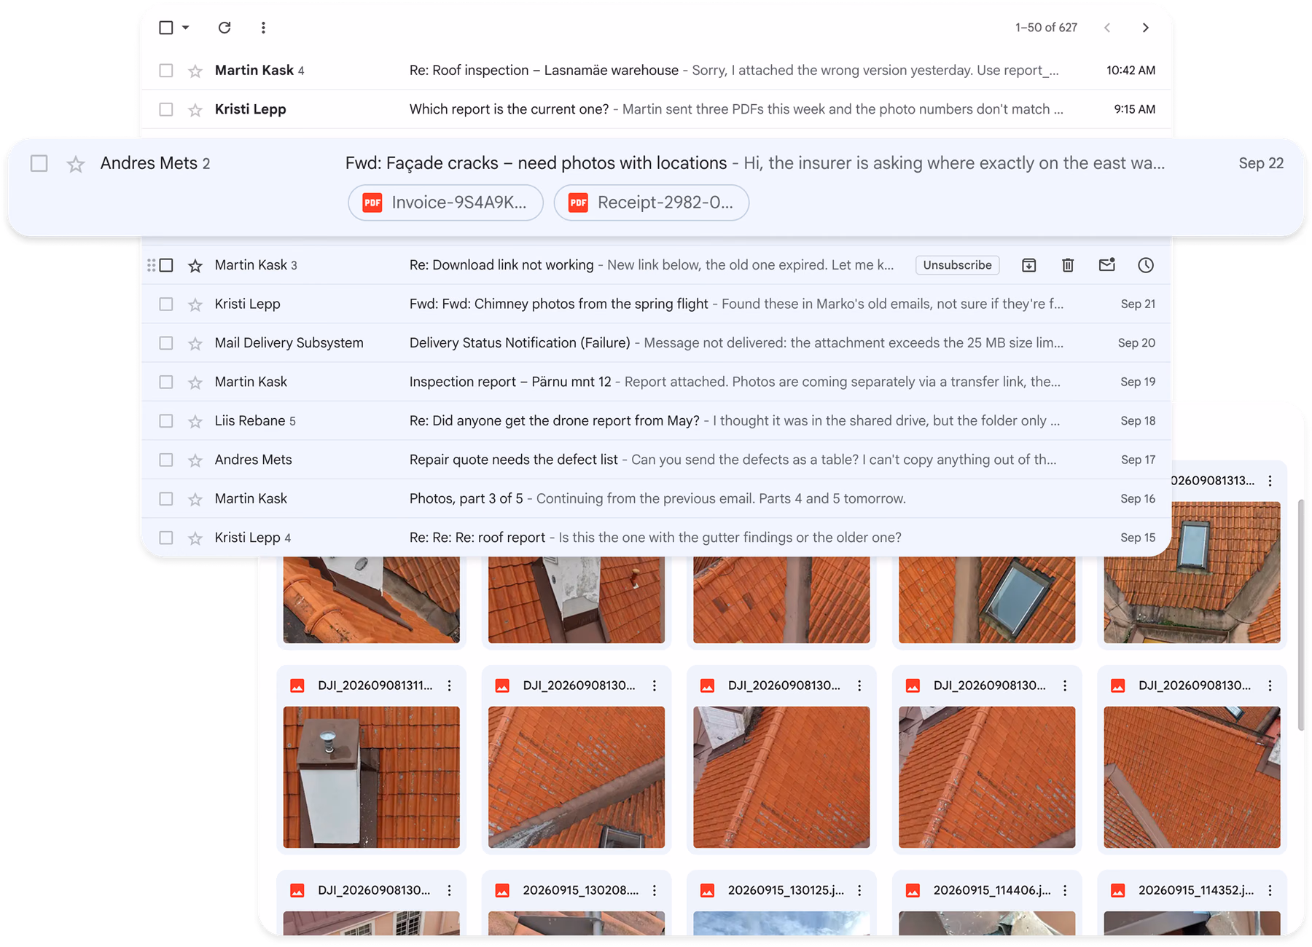Go to the previous page of emails
The height and width of the screenshot is (947, 1312).
pos(1107,28)
